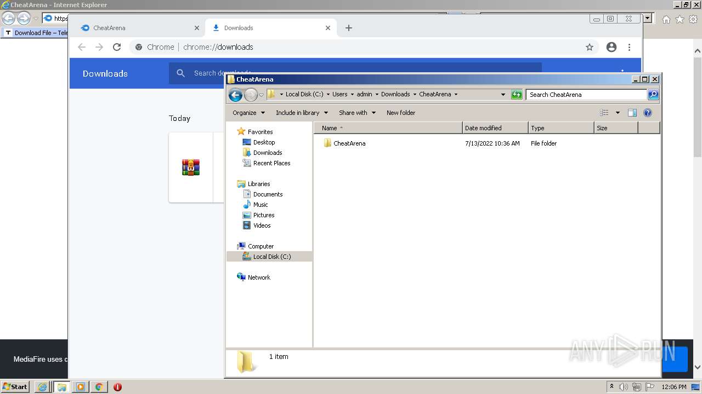Screen dimensions: 702x394
Task: Select Libraries in the navigation pane
Action: [258, 184]
